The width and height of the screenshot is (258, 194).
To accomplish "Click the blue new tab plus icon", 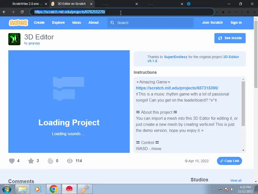I will click(189, 4).
